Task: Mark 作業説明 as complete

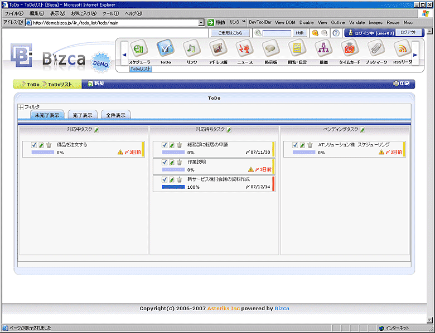Action: 165,163
